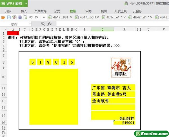
Task: Close the 4b17...981 document tab
Action: (71, 17)
